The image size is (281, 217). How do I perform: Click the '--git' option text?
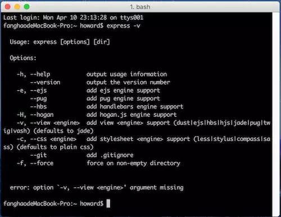tap(38, 155)
